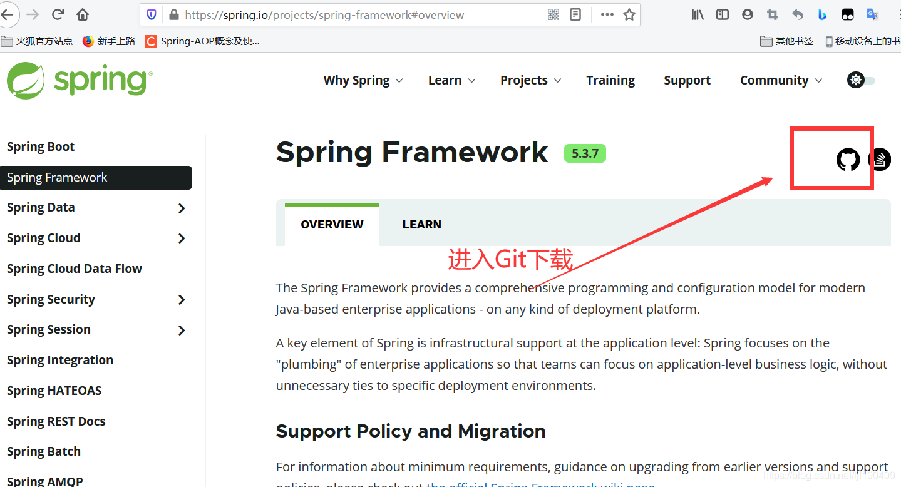901x487 pixels.
Task: Open the Training nav item
Action: click(610, 80)
